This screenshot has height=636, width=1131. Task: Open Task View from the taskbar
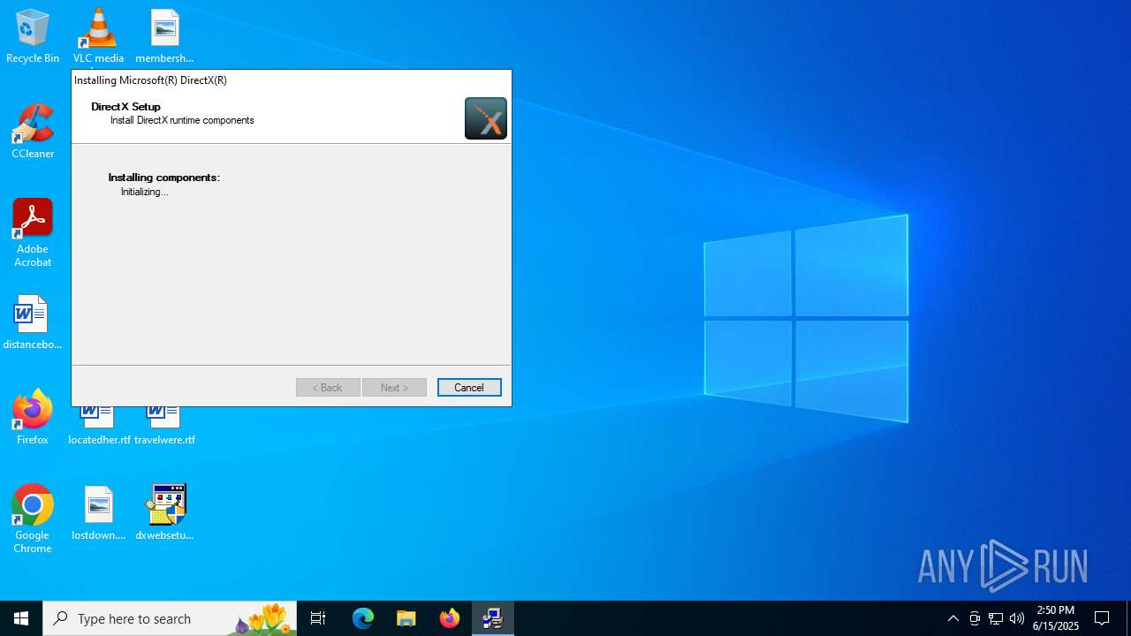[318, 618]
